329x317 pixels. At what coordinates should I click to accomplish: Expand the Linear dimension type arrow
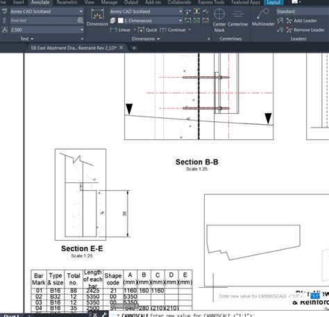click(x=135, y=30)
